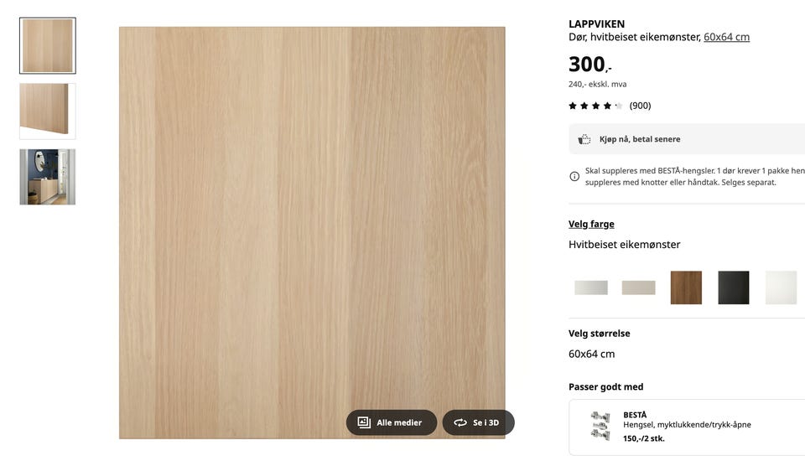Select the room scene thumbnail

(x=48, y=177)
